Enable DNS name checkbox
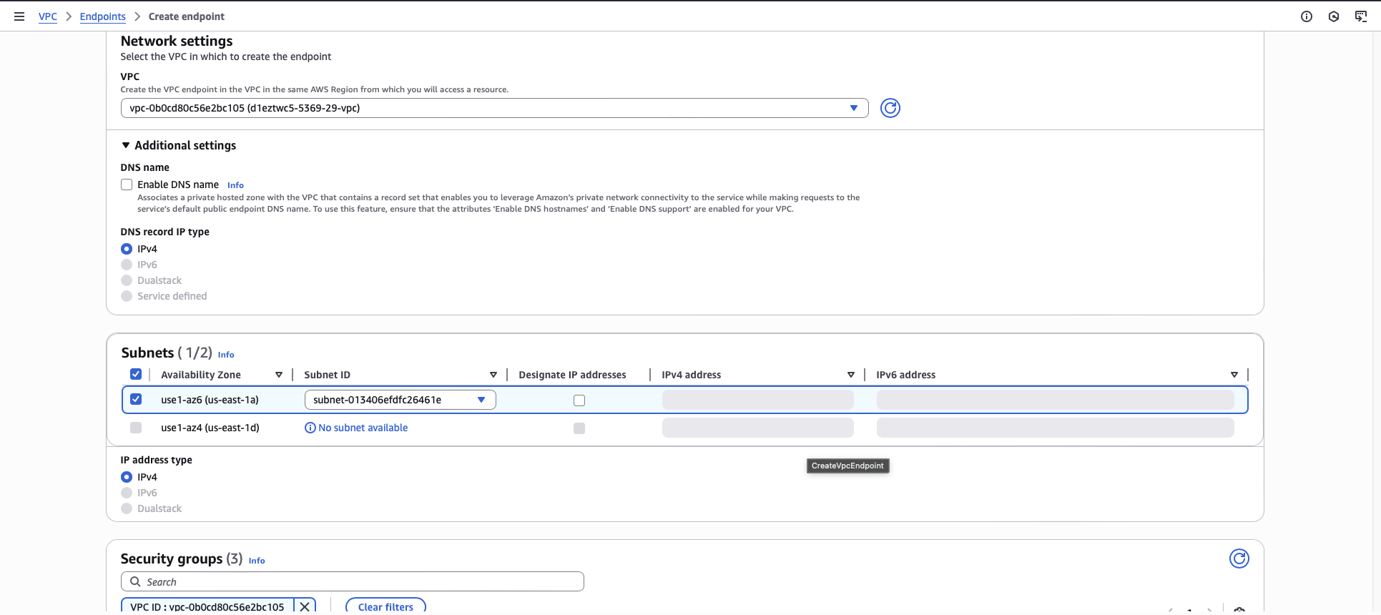1381x615 pixels. 127,184
